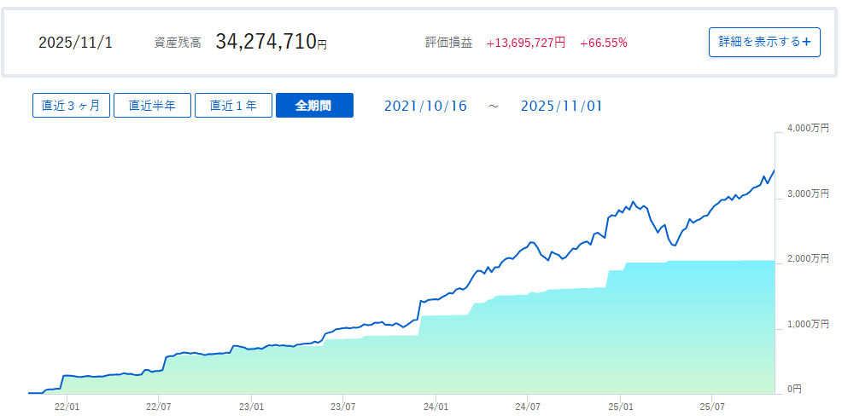Click the 24/01 x-axis marker
This screenshot has width=842, height=416.
tap(436, 406)
